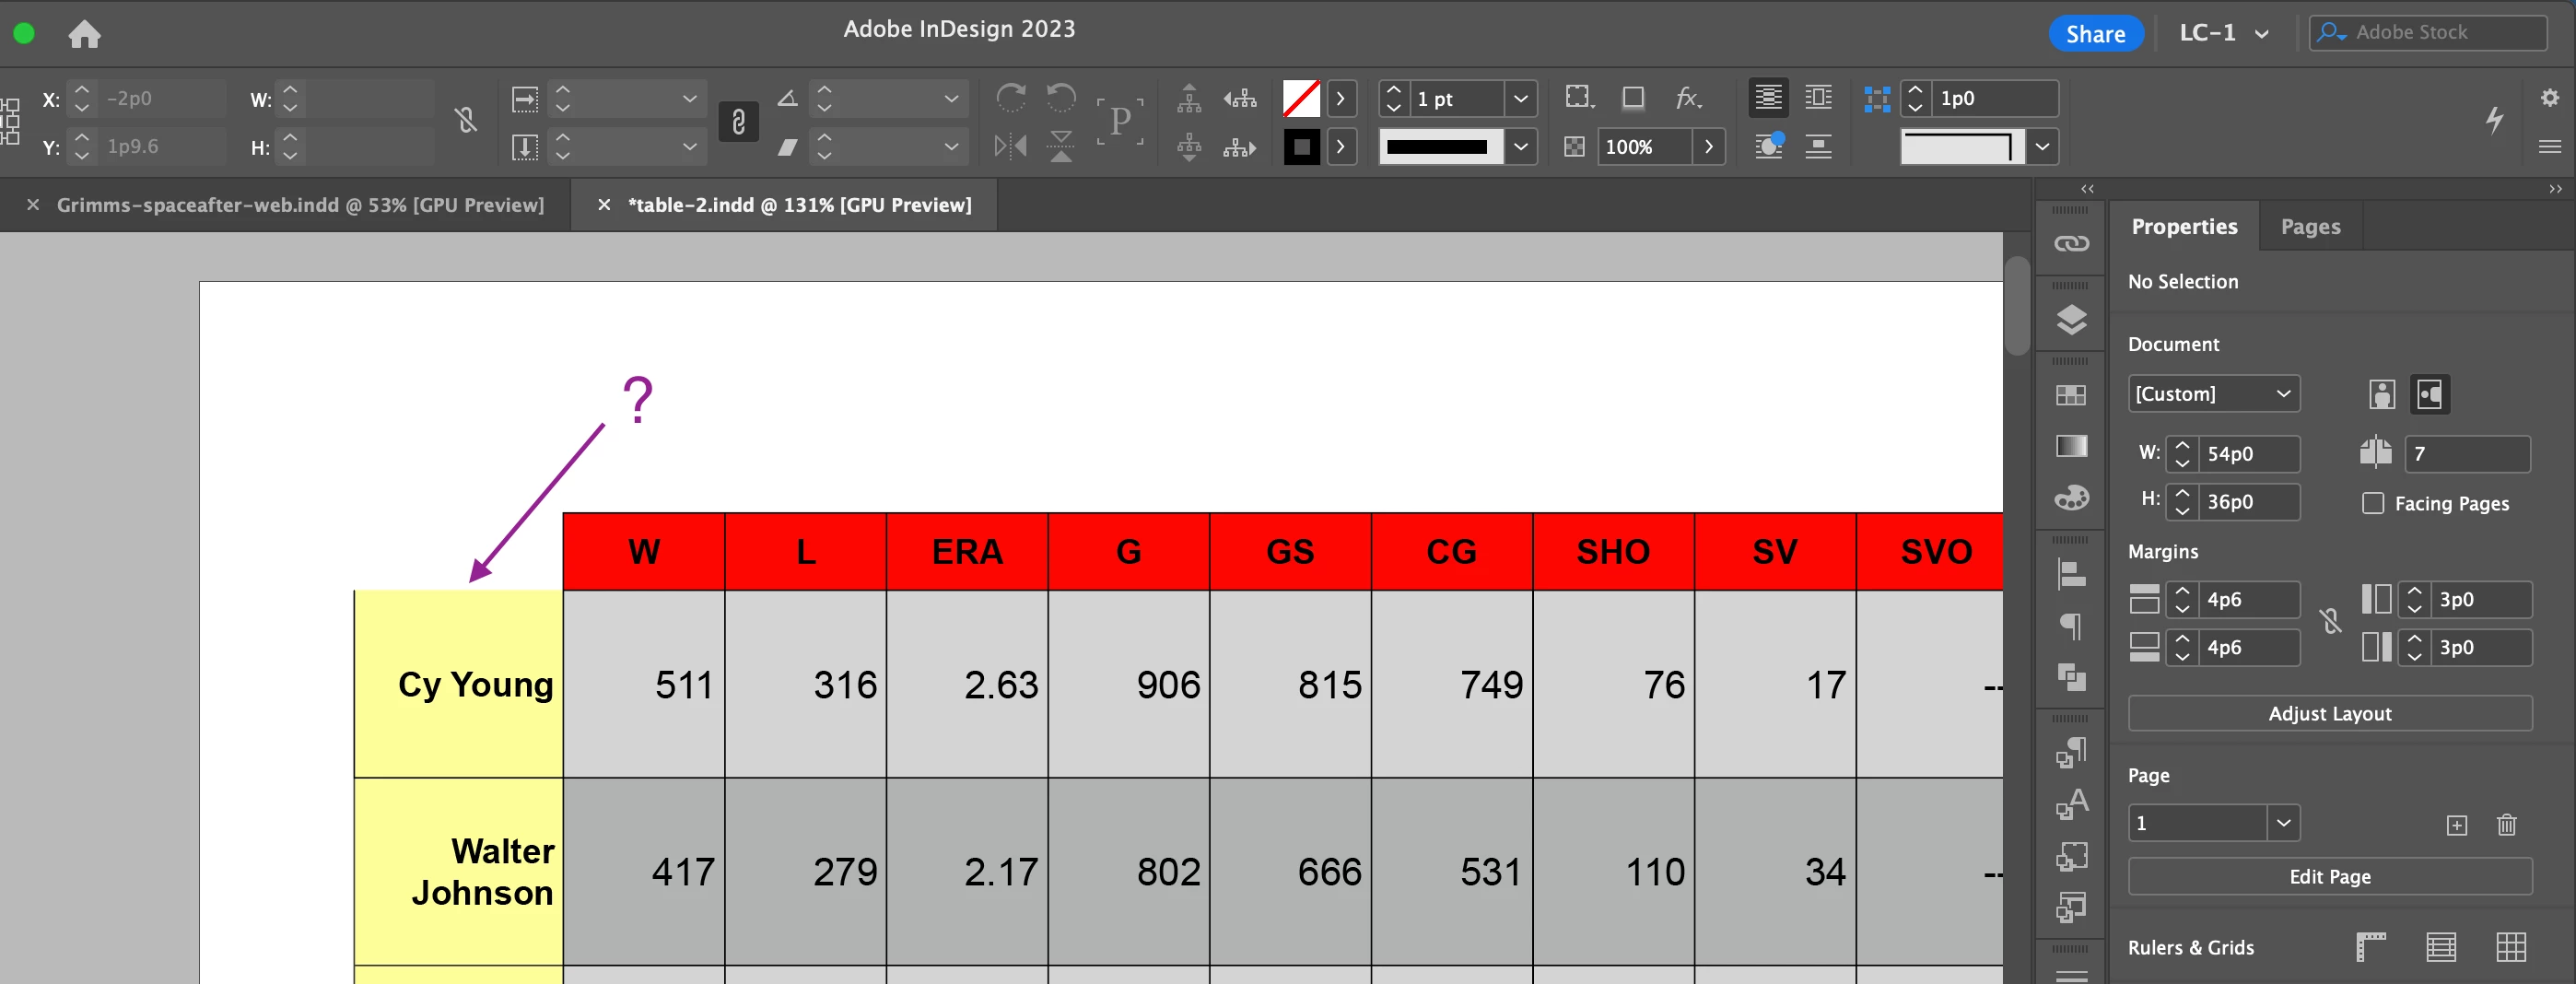The image size is (2576, 984).
Task: Go to the Home screen icon
Action: (84, 34)
